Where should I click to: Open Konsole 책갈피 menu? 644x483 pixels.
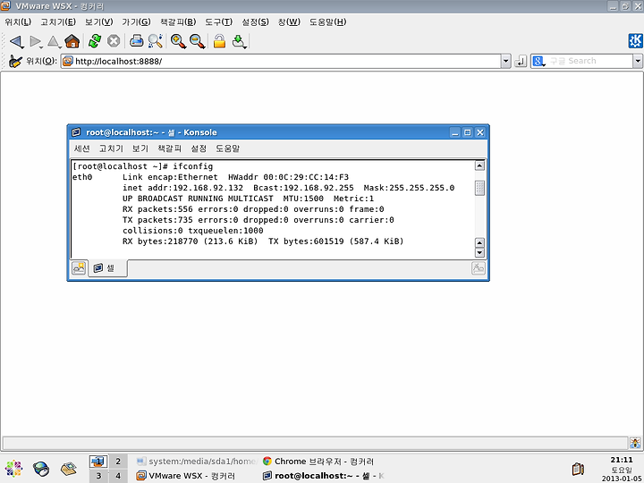(169, 148)
